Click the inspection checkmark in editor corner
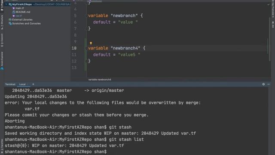Image resolution: width=275 pixels, height=155 pixels. pos(268,5)
